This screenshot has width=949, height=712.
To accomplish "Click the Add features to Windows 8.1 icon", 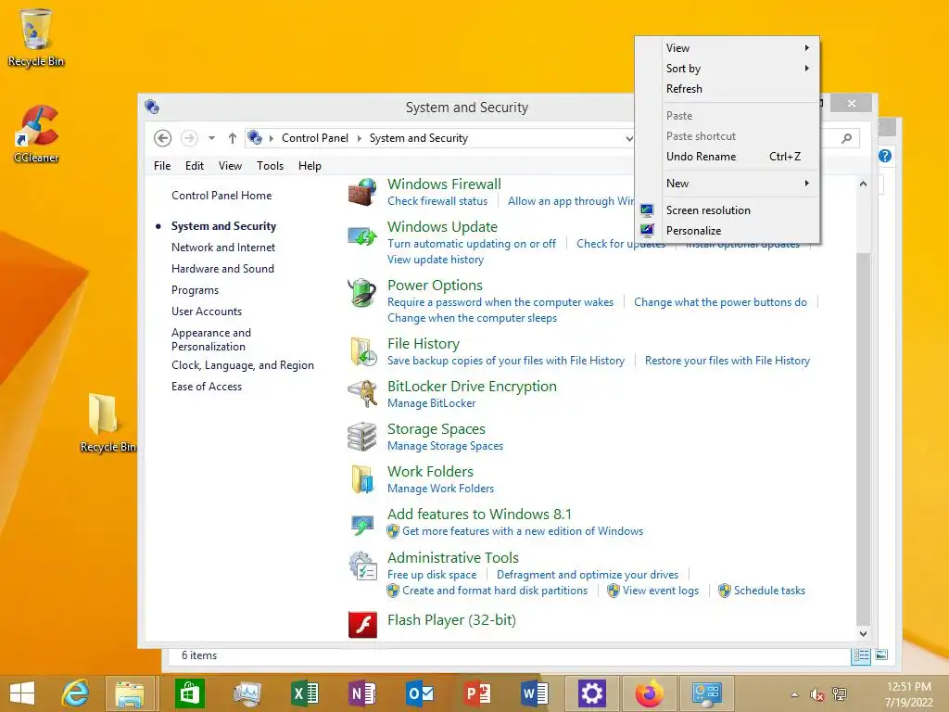I will pyautogui.click(x=362, y=523).
